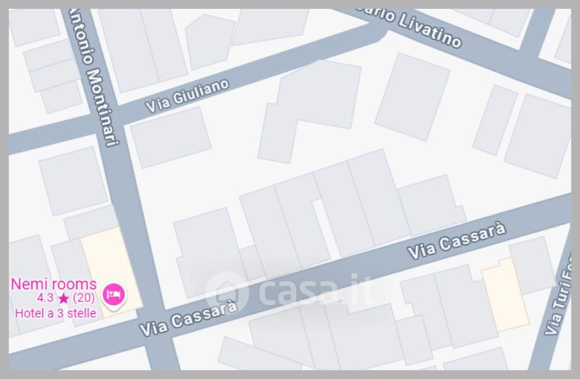
Task: Click the highlighted building beside Nemi rooms
Action: tap(112, 272)
